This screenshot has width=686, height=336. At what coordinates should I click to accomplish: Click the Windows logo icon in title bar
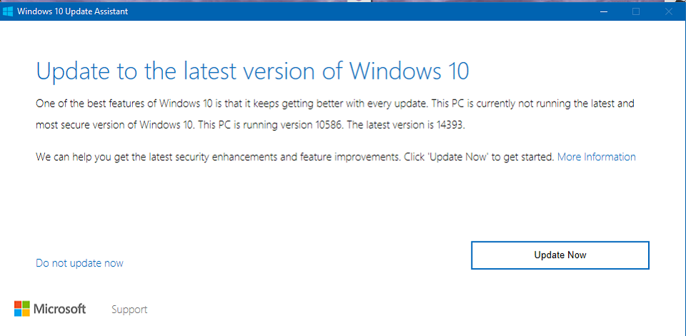(x=8, y=11)
